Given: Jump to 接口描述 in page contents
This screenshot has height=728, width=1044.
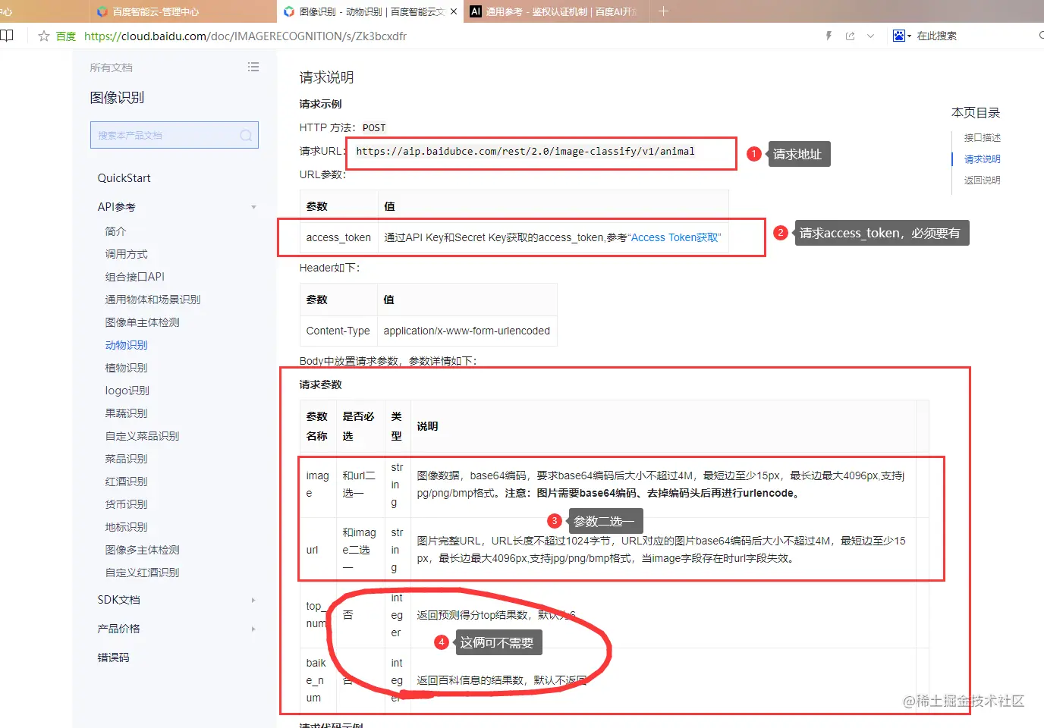Looking at the screenshot, I should click(982, 137).
